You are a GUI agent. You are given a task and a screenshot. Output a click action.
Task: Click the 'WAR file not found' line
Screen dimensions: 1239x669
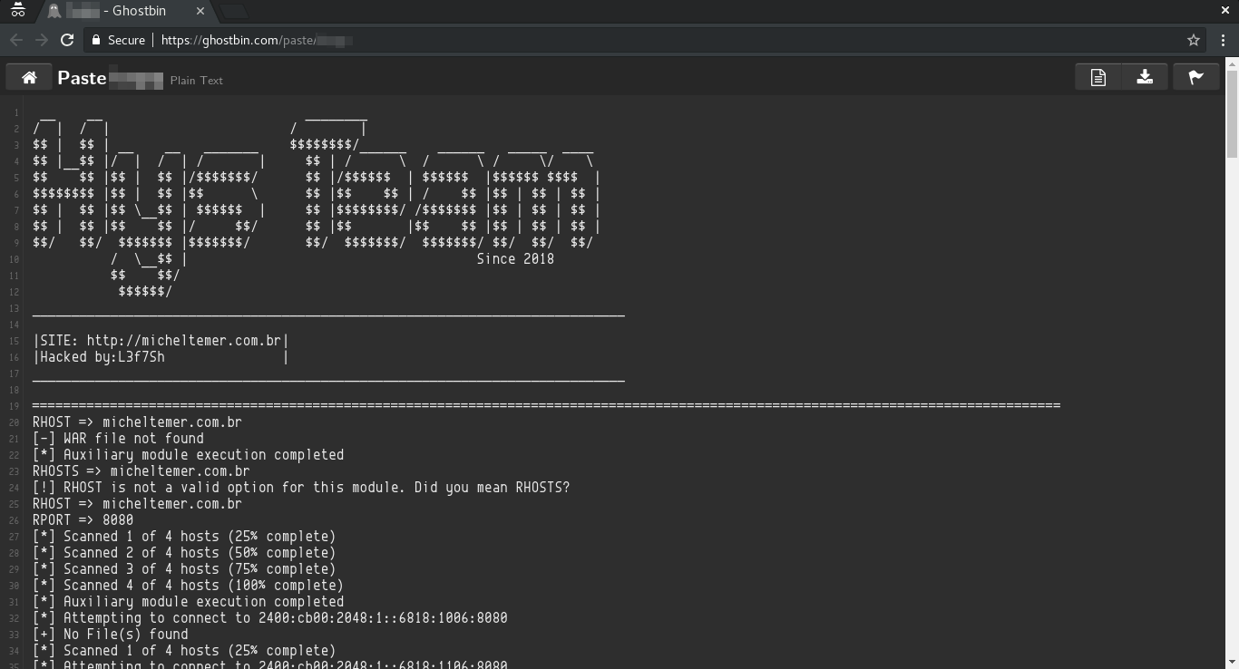(118, 439)
